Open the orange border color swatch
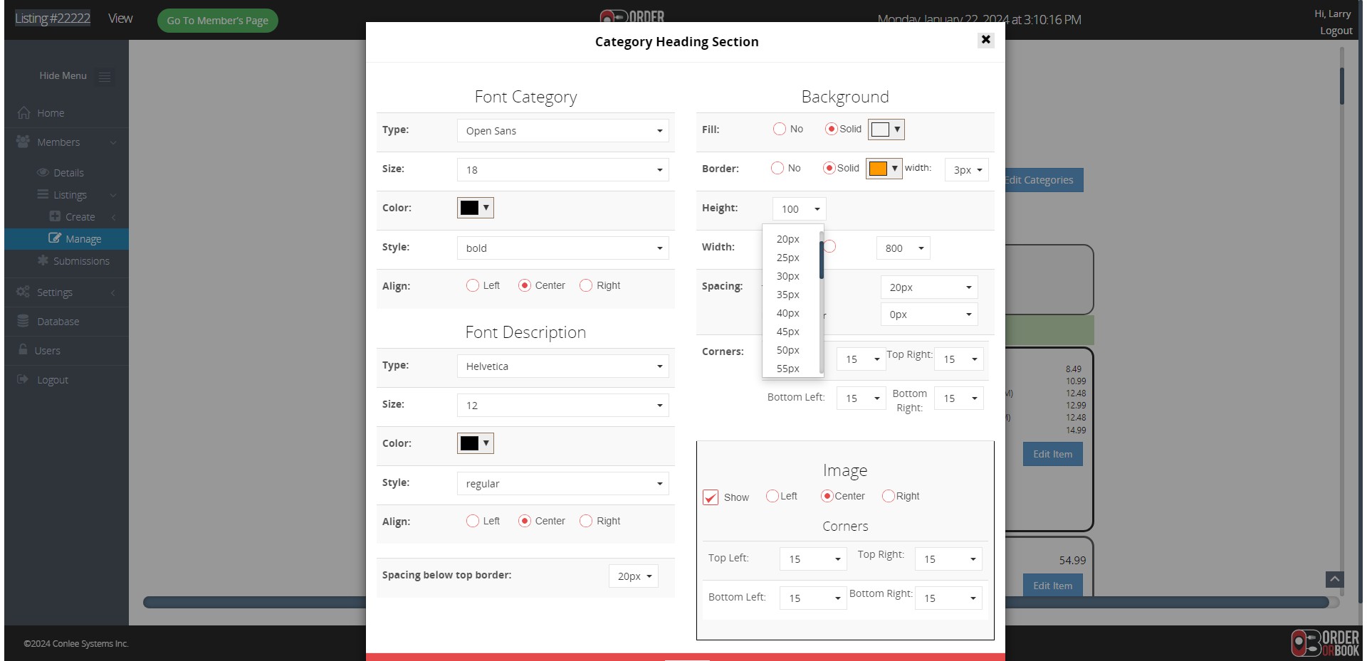The width and height of the screenshot is (1367, 661). click(884, 169)
